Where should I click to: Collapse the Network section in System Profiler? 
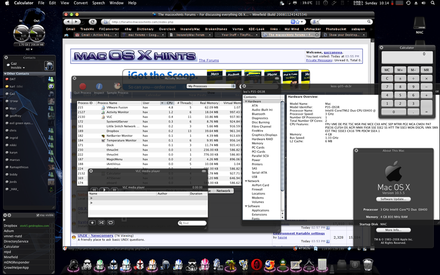click(246, 181)
